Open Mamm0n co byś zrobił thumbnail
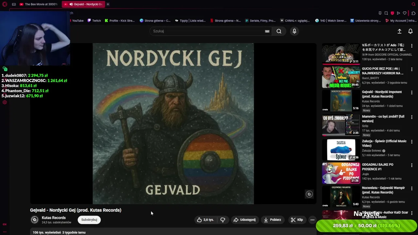 click(x=341, y=125)
